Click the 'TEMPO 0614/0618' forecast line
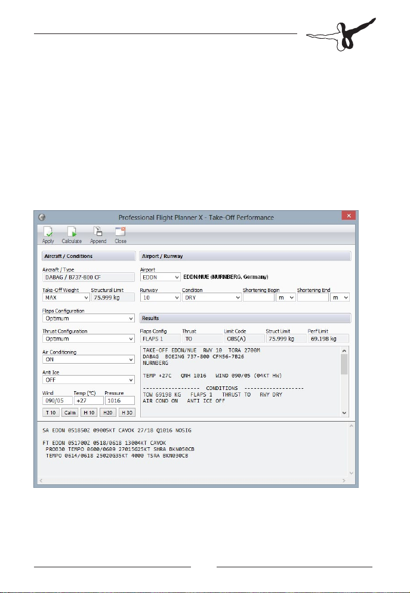 (x=117, y=456)
